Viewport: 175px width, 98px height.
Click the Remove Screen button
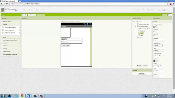(40, 15)
